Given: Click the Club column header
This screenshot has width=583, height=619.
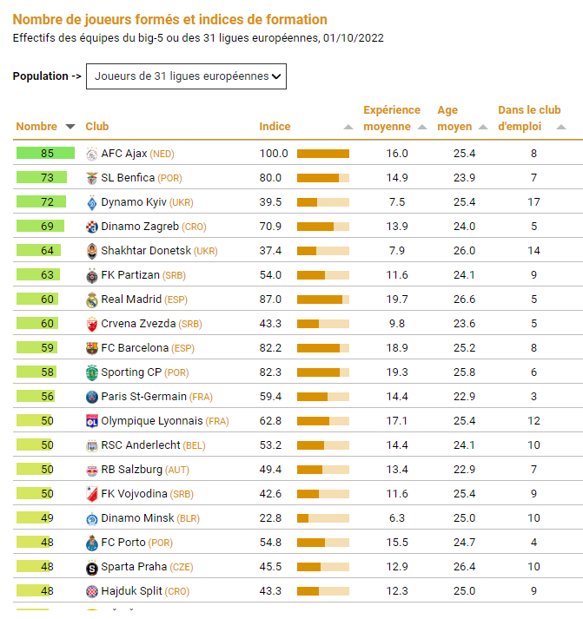Looking at the screenshot, I should (x=97, y=127).
